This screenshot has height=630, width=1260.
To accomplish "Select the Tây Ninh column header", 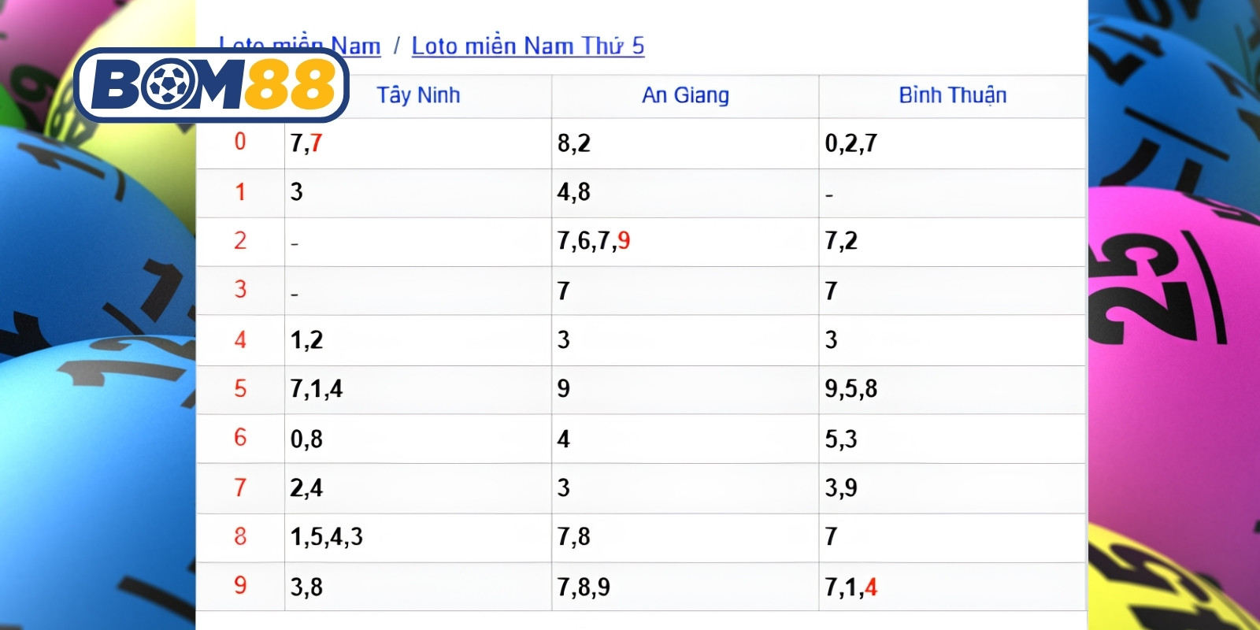I will (x=418, y=95).
